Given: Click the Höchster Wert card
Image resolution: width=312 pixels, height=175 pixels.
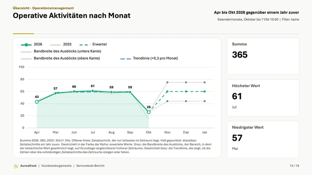Looking at the screenshot, I should tap(263, 98).
